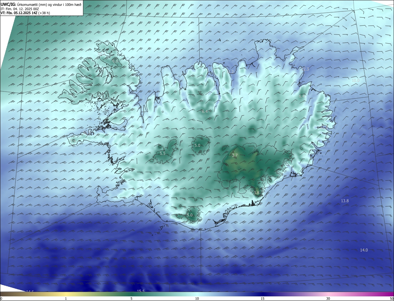The height and width of the screenshot is (301, 394).
Task: Select the 'VT: Fös. 05.12.2025 14Z' valid time
Action: [x=19, y=13]
